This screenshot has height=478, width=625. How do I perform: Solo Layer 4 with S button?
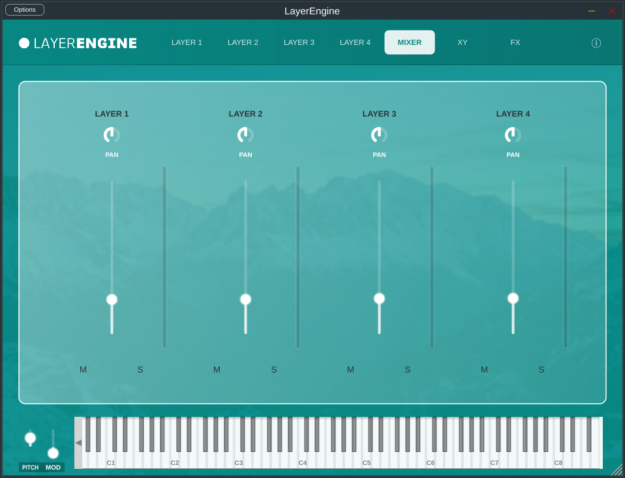[541, 370]
